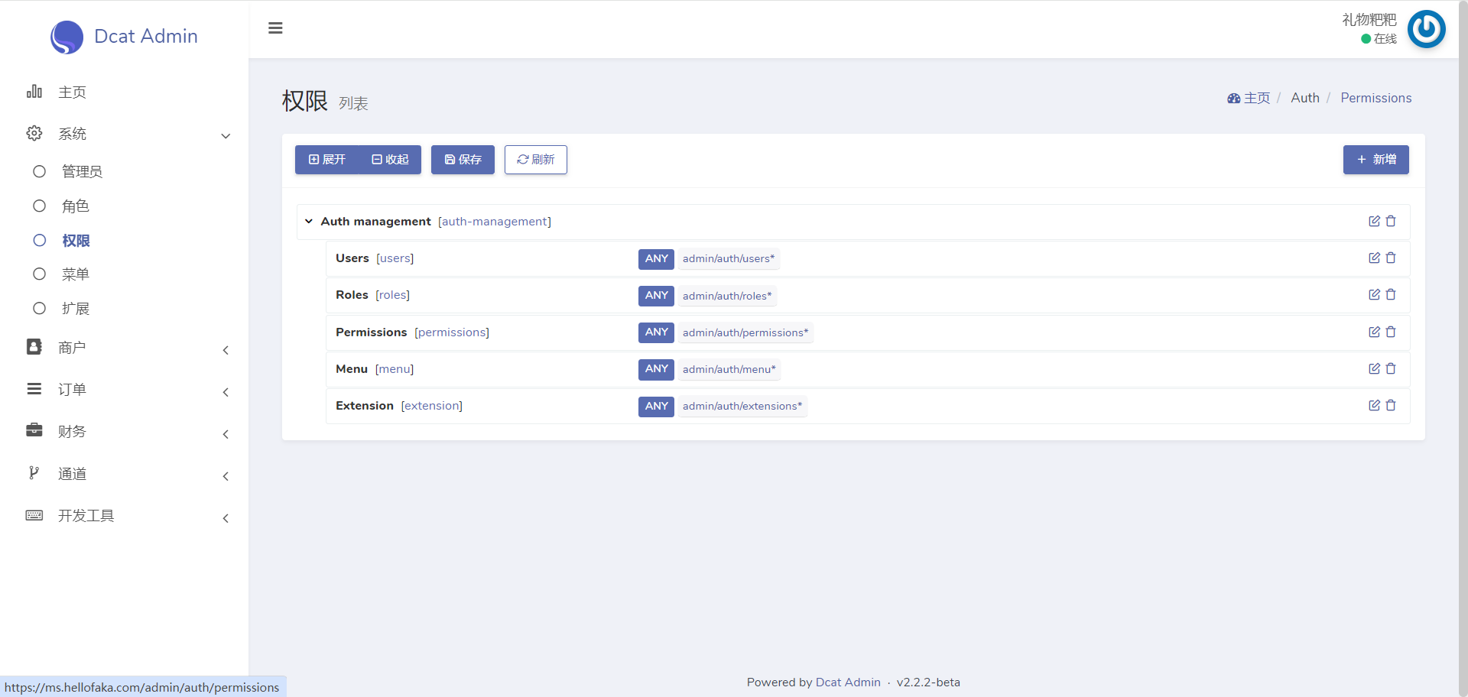
Task: Edit the Users permission row
Action: [1374, 258]
